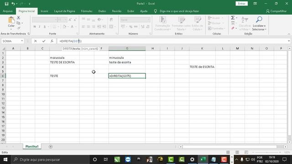Viewport: 292px width, 164px height.
Task: Select the Planilha1 sheet tab
Action: [x=32, y=147]
